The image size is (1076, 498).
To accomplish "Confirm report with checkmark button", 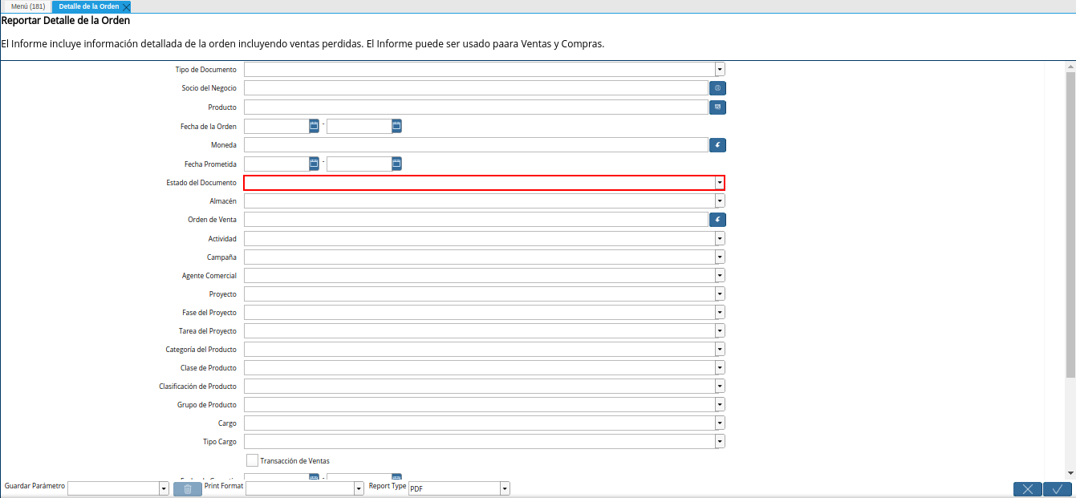I will (x=1058, y=489).
